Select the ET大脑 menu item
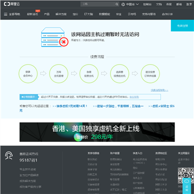The height and width of the screenshot is (194, 194). (88, 14)
